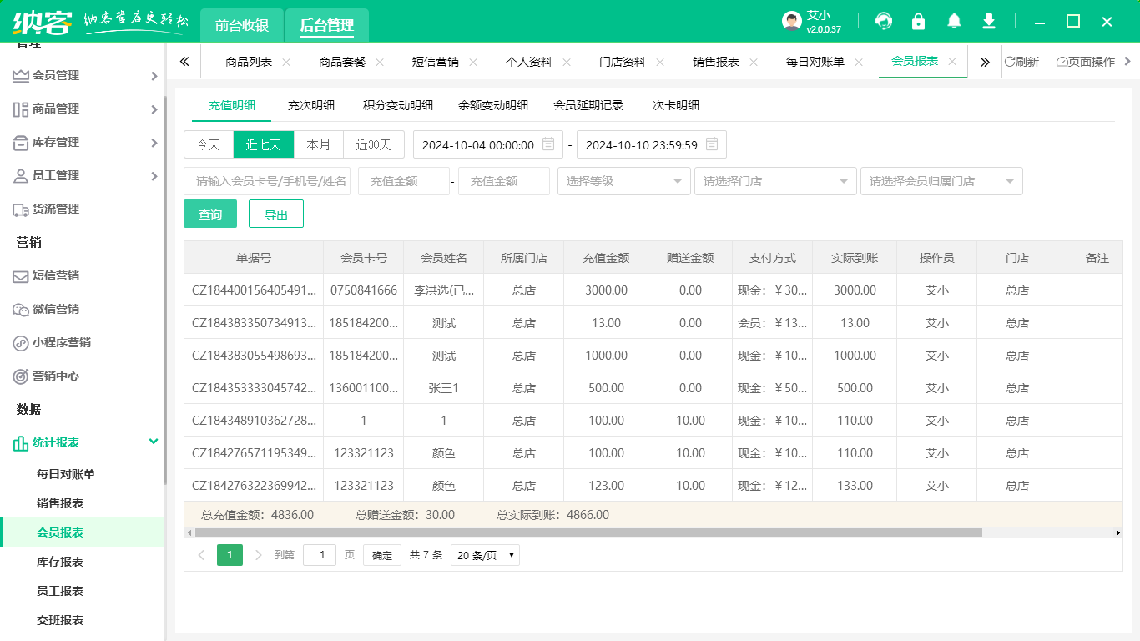Click the 查询 button
The width and height of the screenshot is (1140, 641).
pyautogui.click(x=210, y=215)
